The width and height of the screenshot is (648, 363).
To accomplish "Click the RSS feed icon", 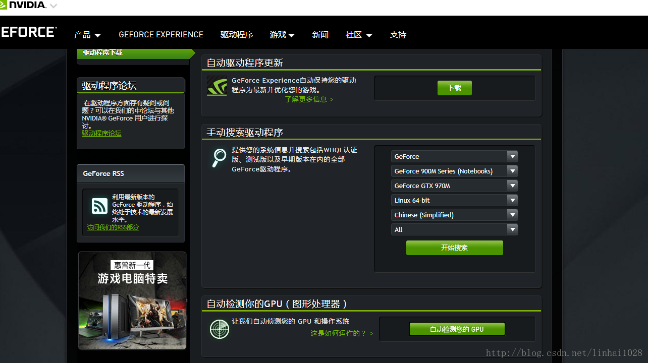I will 99,206.
